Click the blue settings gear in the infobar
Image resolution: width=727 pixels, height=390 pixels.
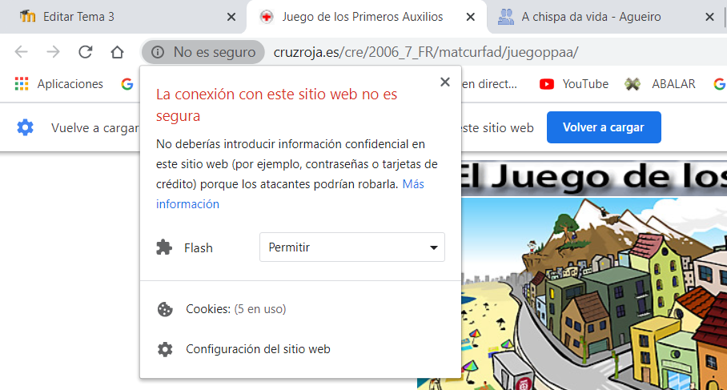[x=25, y=127]
